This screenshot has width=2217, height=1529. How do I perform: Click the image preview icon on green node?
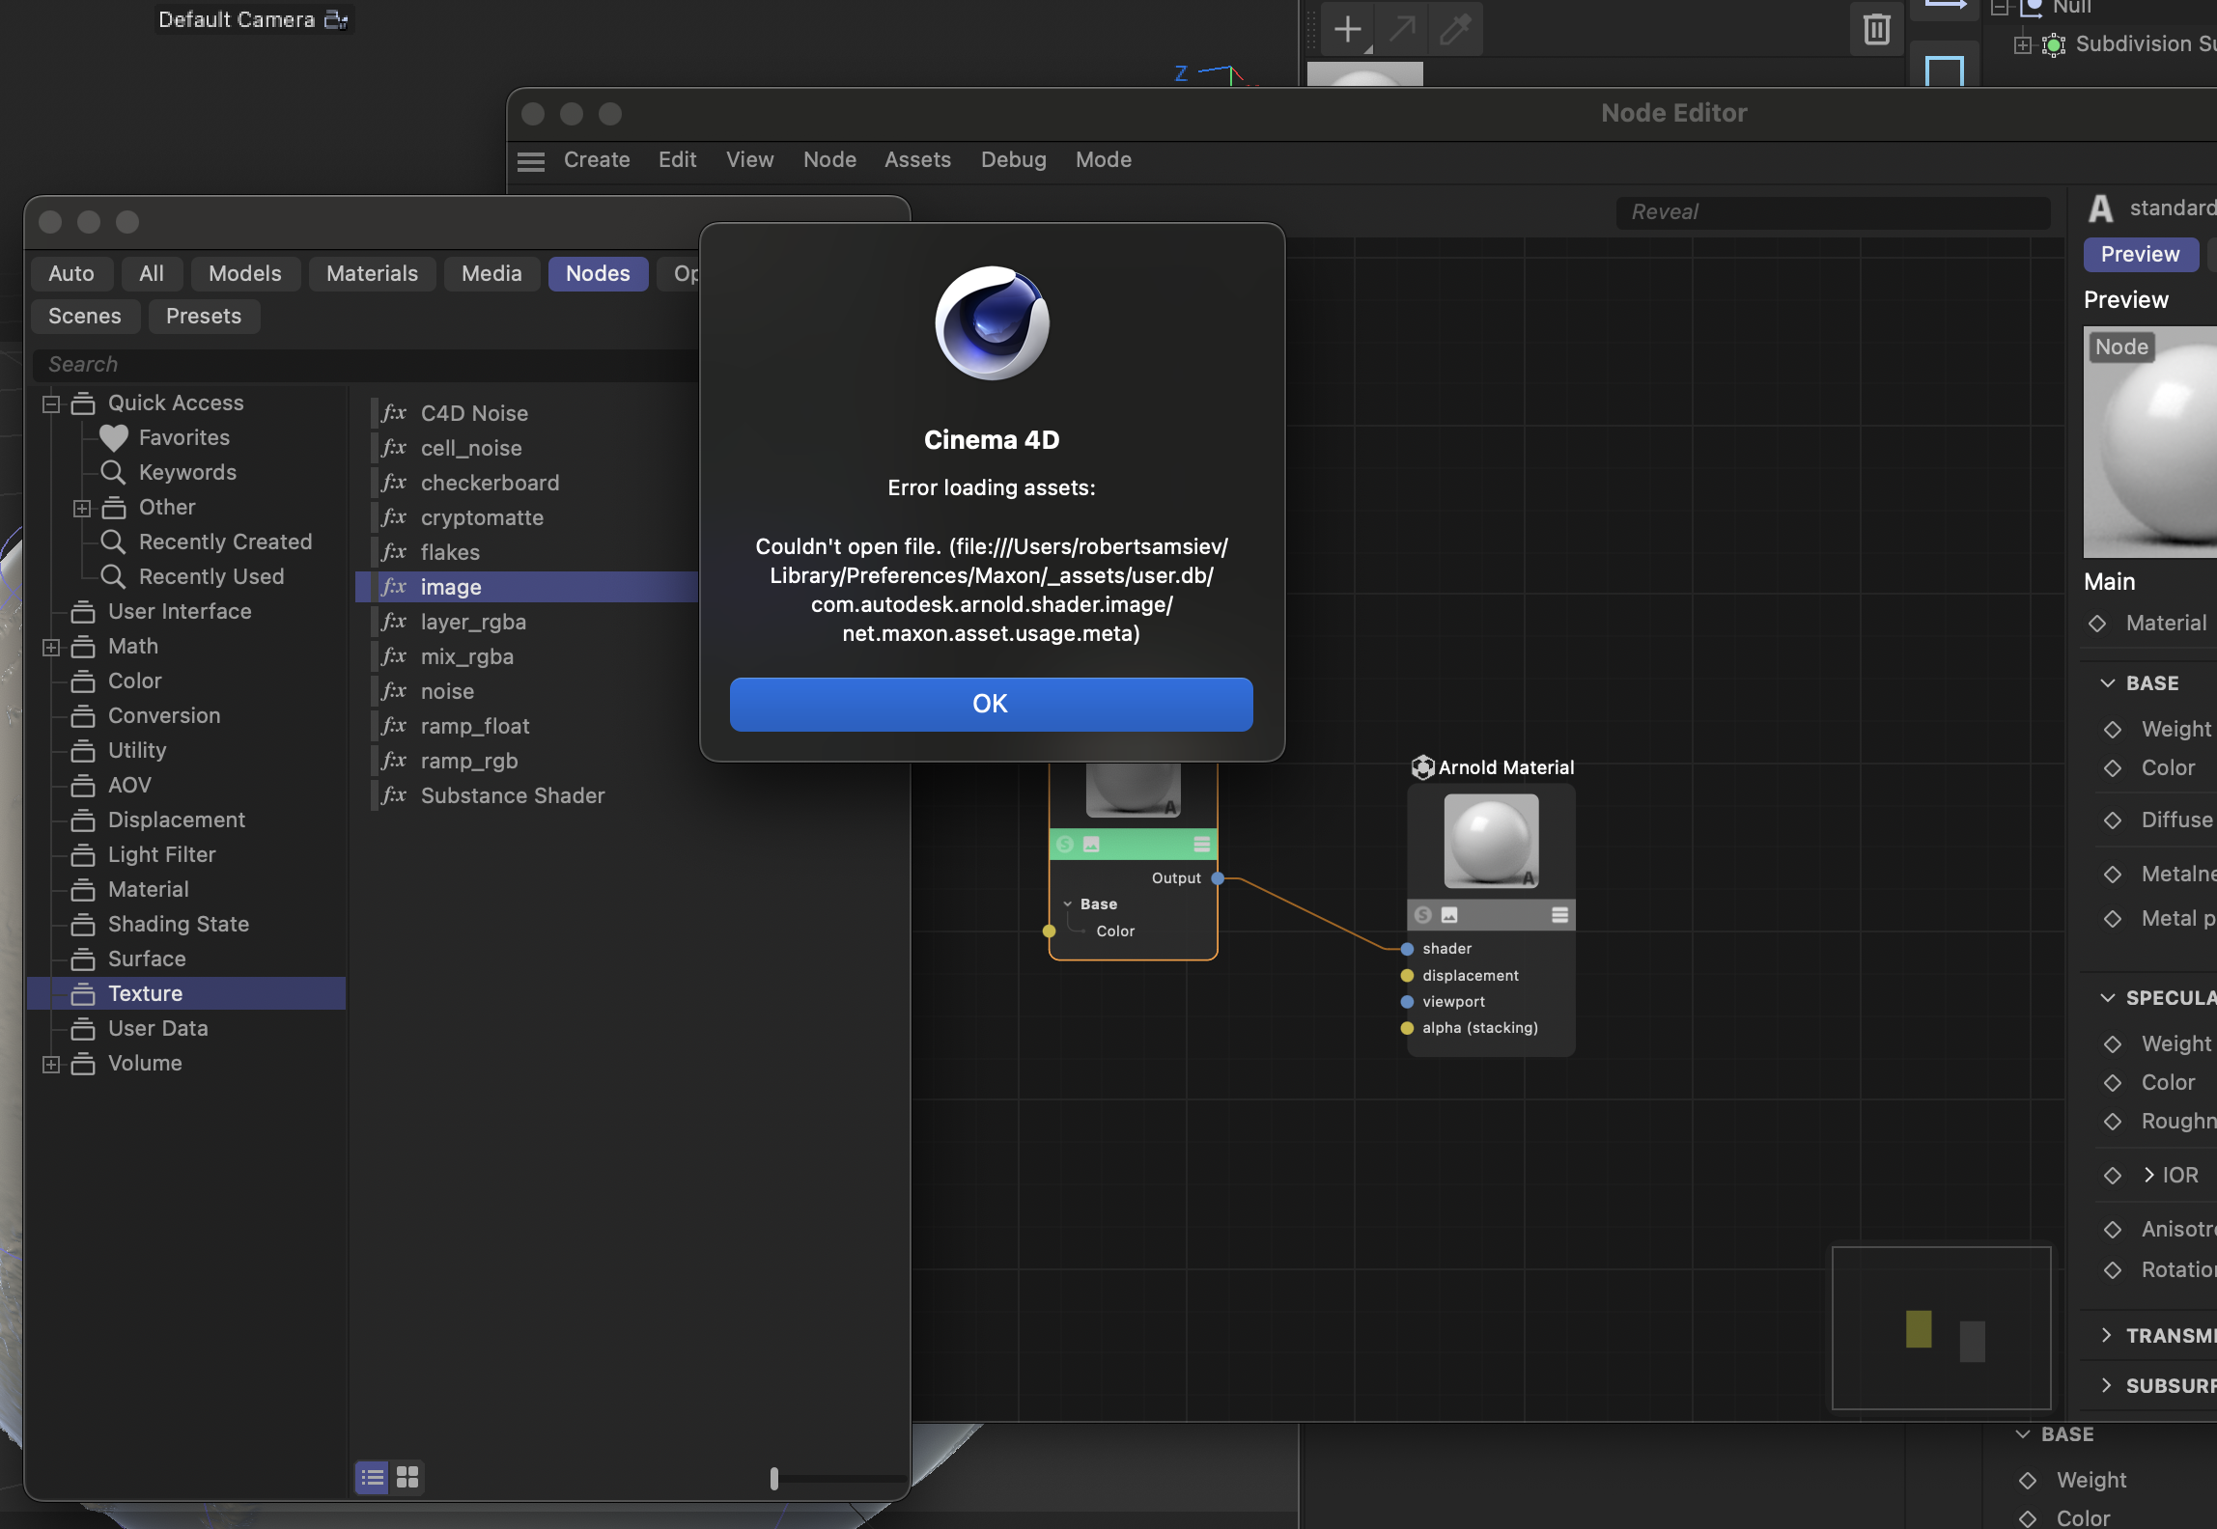(1091, 845)
